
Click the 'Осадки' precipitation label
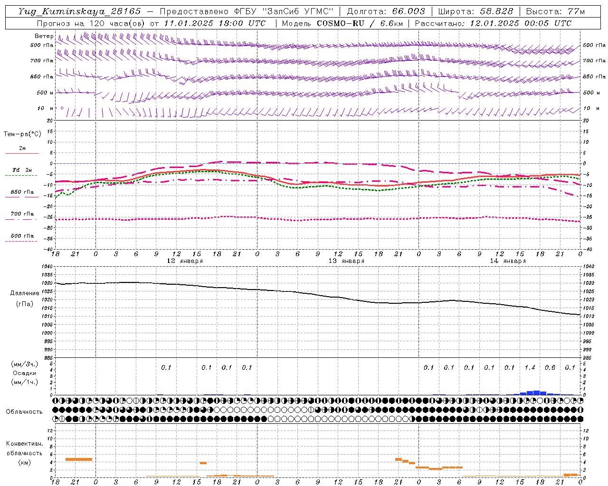coord(23,373)
